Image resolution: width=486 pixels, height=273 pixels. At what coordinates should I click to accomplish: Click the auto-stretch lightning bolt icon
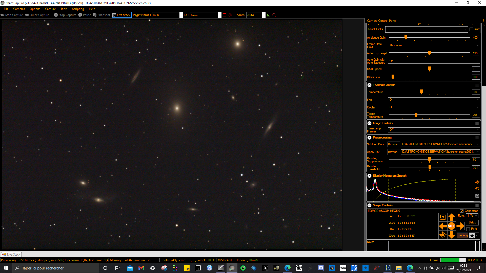pyautogui.click(x=477, y=182)
